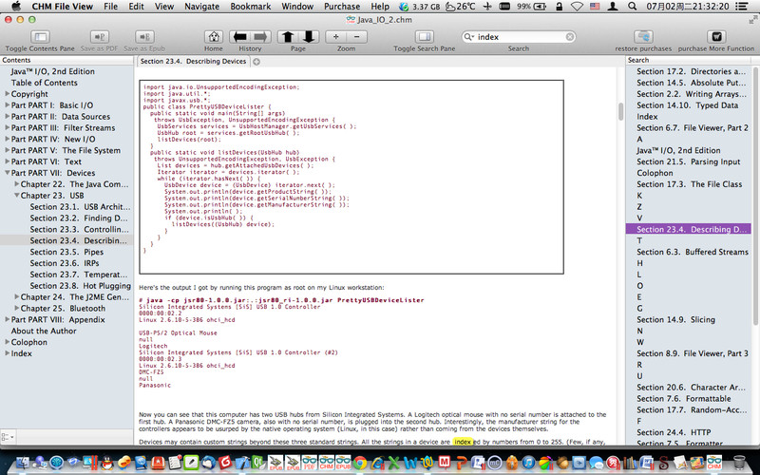The width and height of the screenshot is (760, 475).
Task: Toggle the Search pane
Action: [x=424, y=34]
